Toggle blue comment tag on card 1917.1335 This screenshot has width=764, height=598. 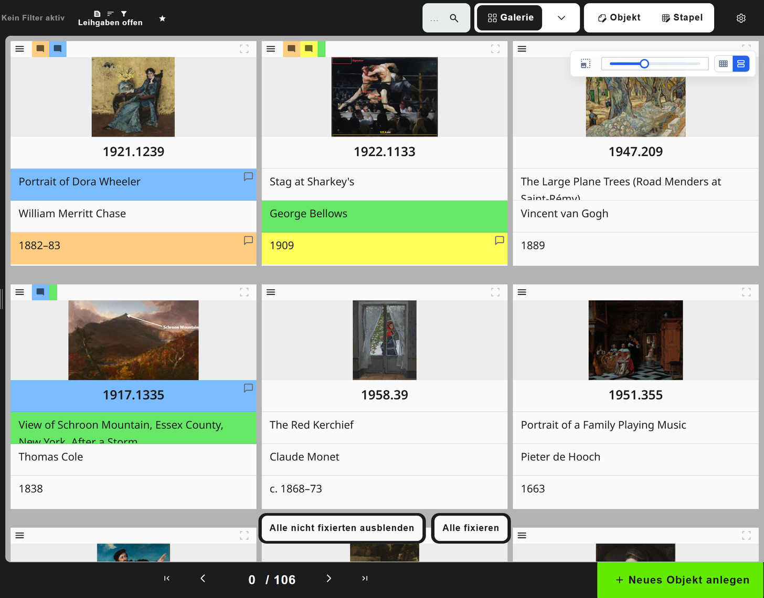pos(40,292)
